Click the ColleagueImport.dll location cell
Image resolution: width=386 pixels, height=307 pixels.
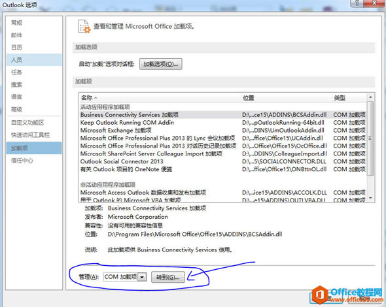pyautogui.click(x=285, y=153)
